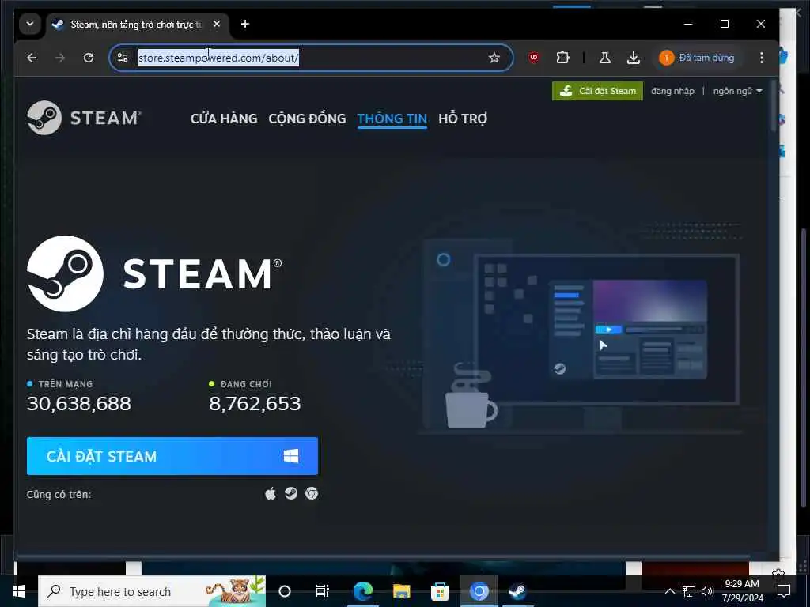Open Task View on the taskbar
Image resolution: width=810 pixels, height=607 pixels.
[x=323, y=591]
